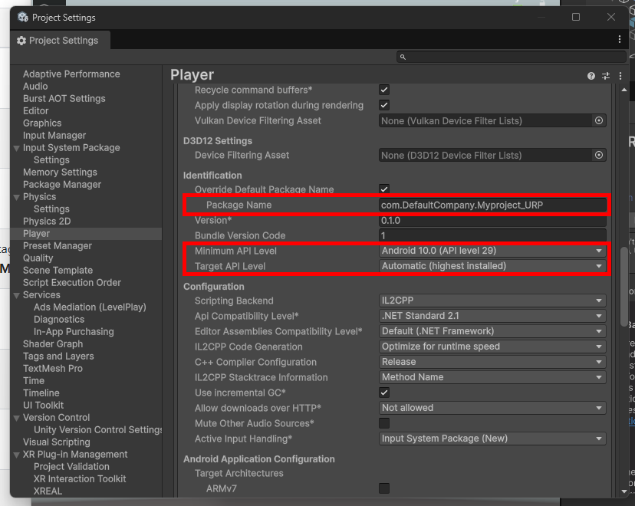The height and width of the screenshot is (506, 635).
Task: Enable Mute Other Audio Sources checkbox
Action: (384, 423)
